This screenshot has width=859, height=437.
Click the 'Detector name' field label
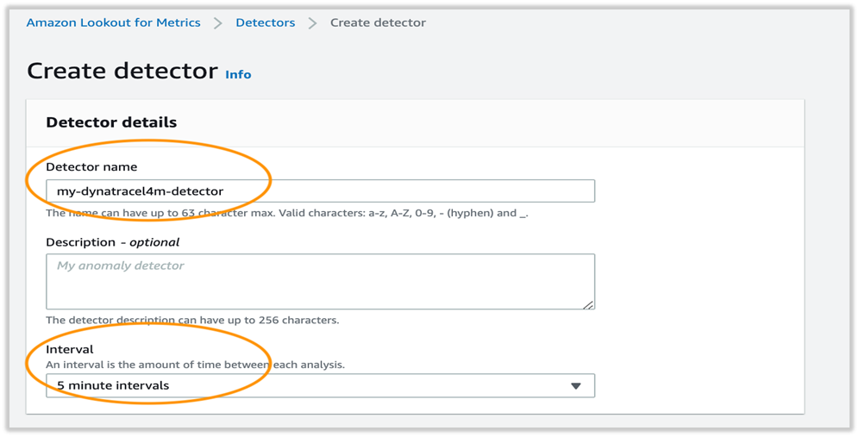[x=91, y=167]
